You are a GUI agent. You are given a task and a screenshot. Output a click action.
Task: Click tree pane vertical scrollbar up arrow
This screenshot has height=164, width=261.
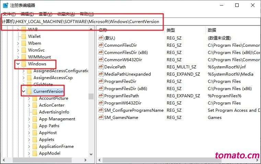tap(91, 29)
